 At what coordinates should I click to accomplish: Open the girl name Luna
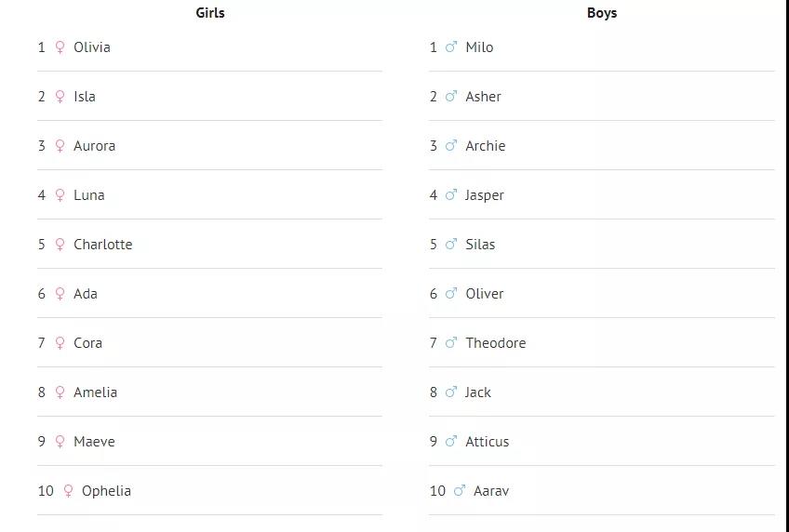point(89,195)
